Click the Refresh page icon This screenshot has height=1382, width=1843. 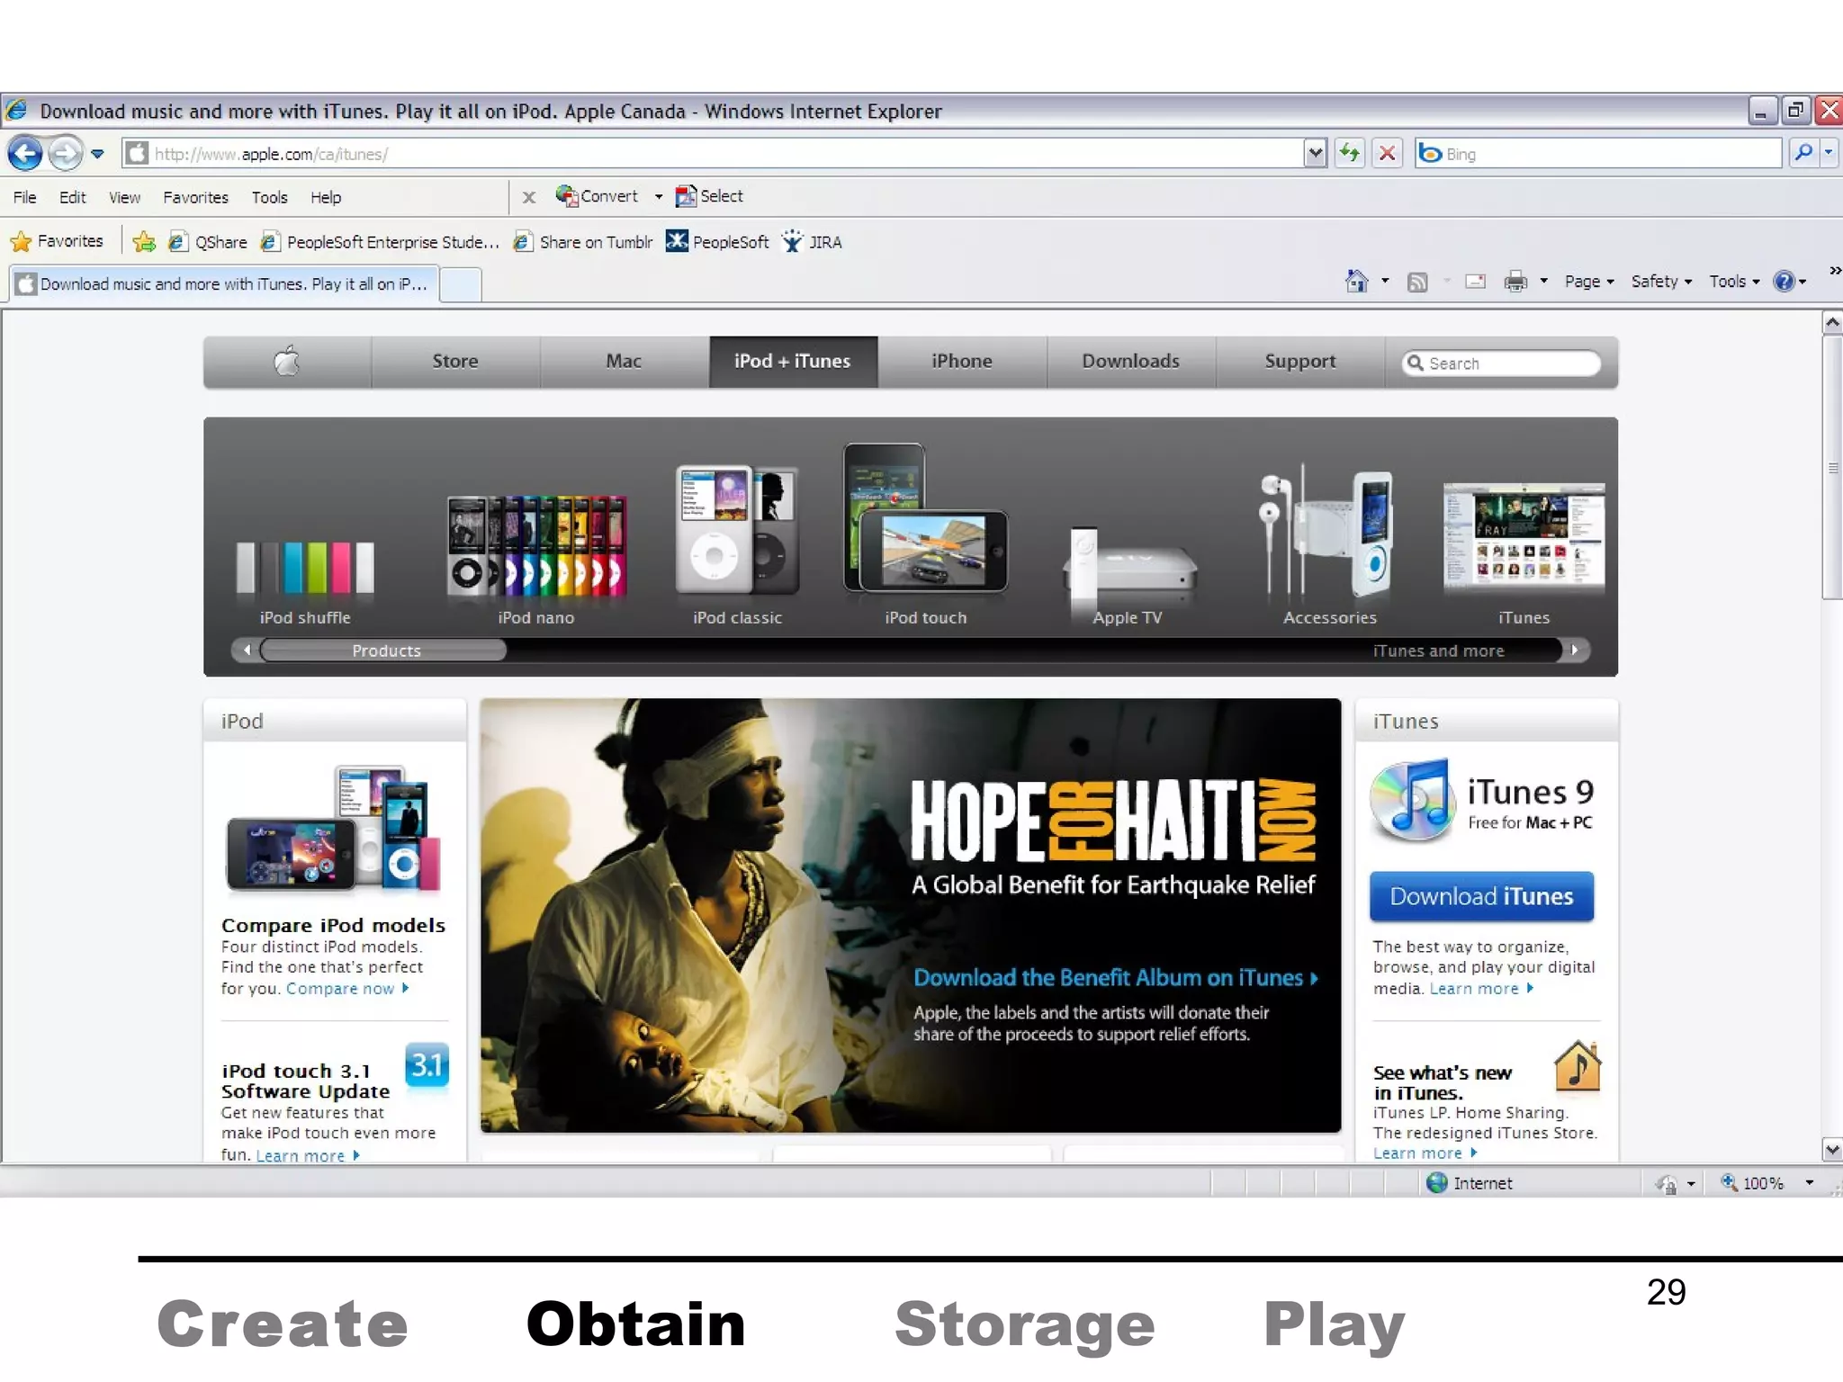point(1349,154)
